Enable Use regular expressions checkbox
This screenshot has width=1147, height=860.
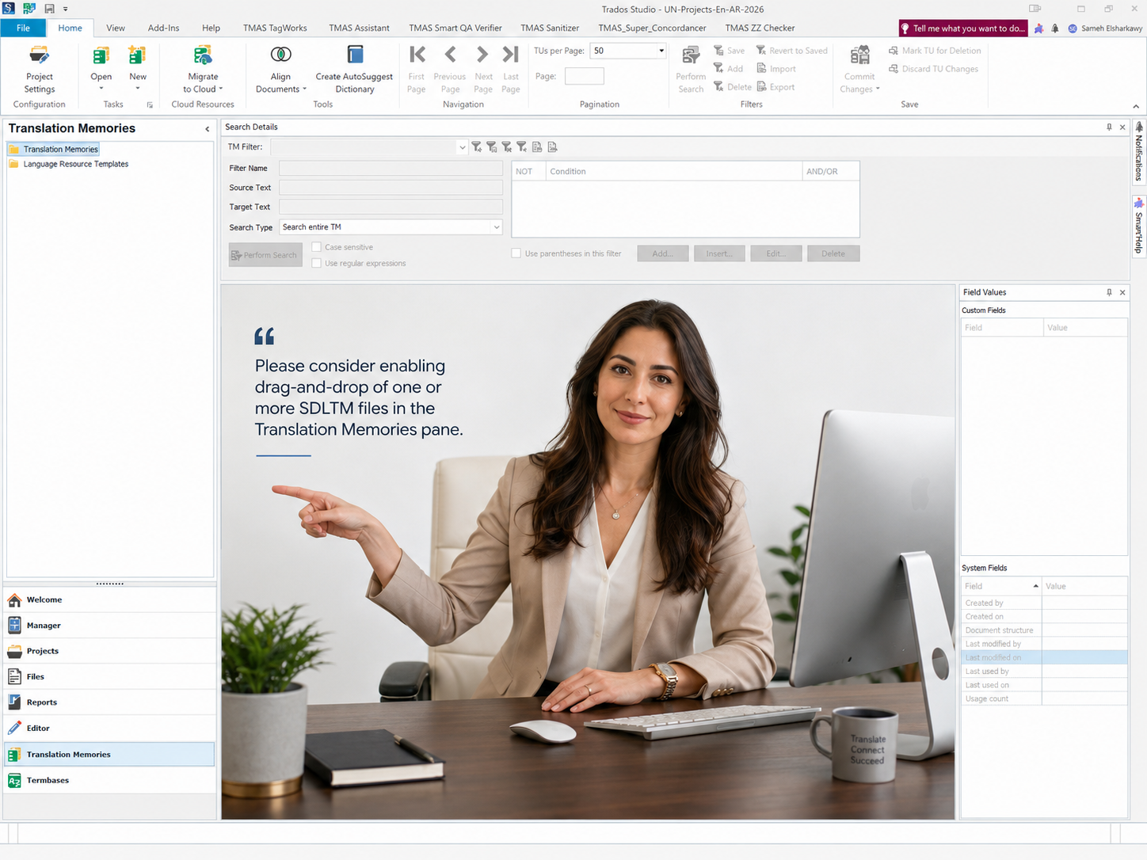tap(316, 263)
